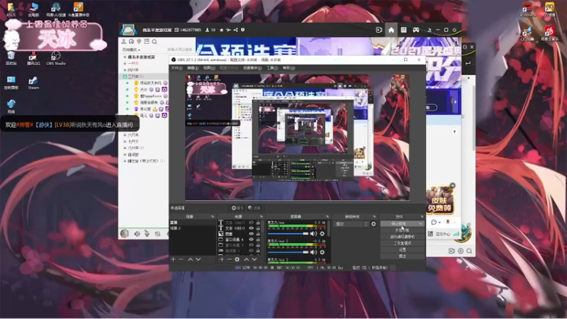Open the Tools menu in OBS

[272, 68]
